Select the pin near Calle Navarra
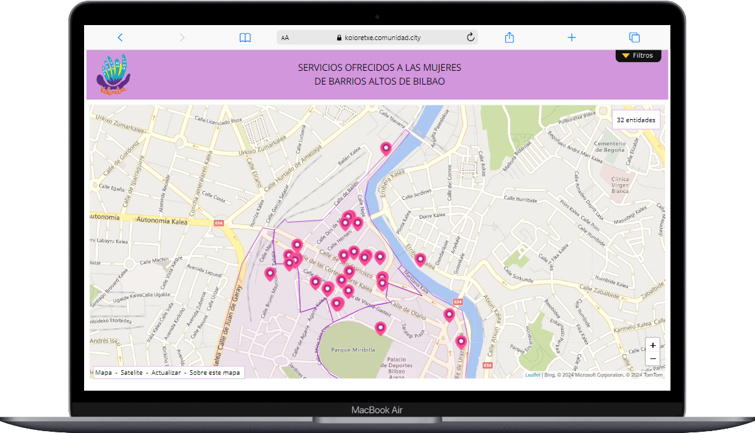Screen dimensions: 755x433 pos(386,148)
